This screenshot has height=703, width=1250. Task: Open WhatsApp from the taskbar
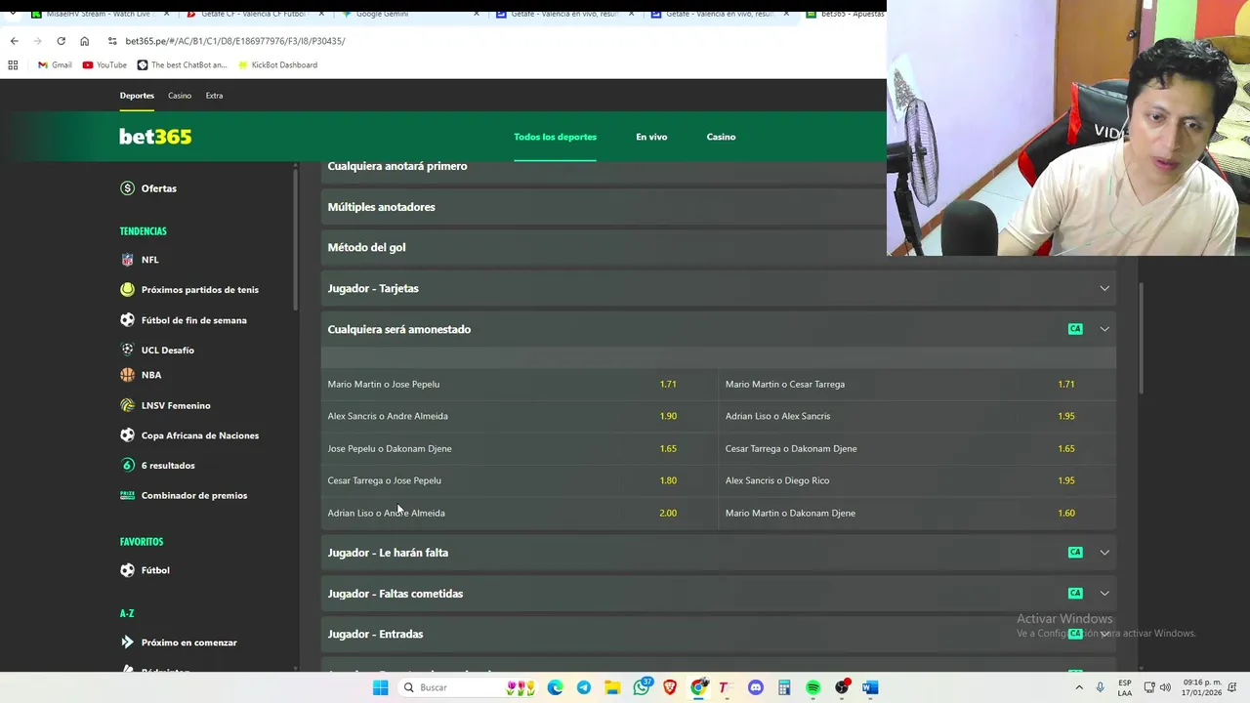click(x=642, y=687)
